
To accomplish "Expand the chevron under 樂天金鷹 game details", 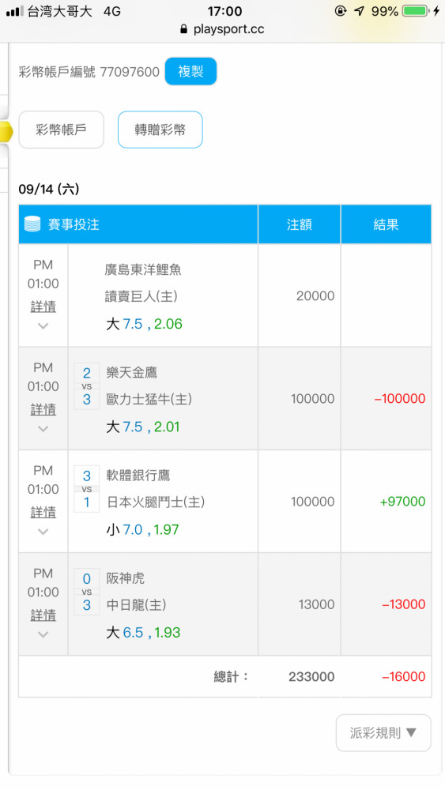I will click(43, 429).
